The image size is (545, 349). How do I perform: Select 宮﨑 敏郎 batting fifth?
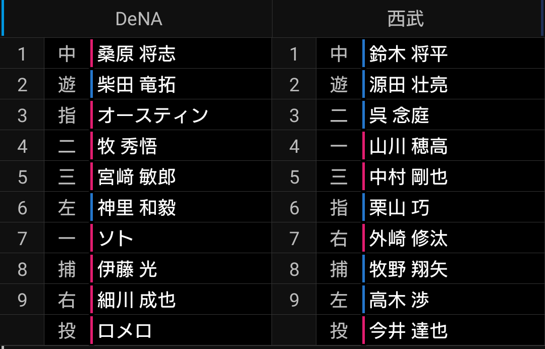[137, 177]
